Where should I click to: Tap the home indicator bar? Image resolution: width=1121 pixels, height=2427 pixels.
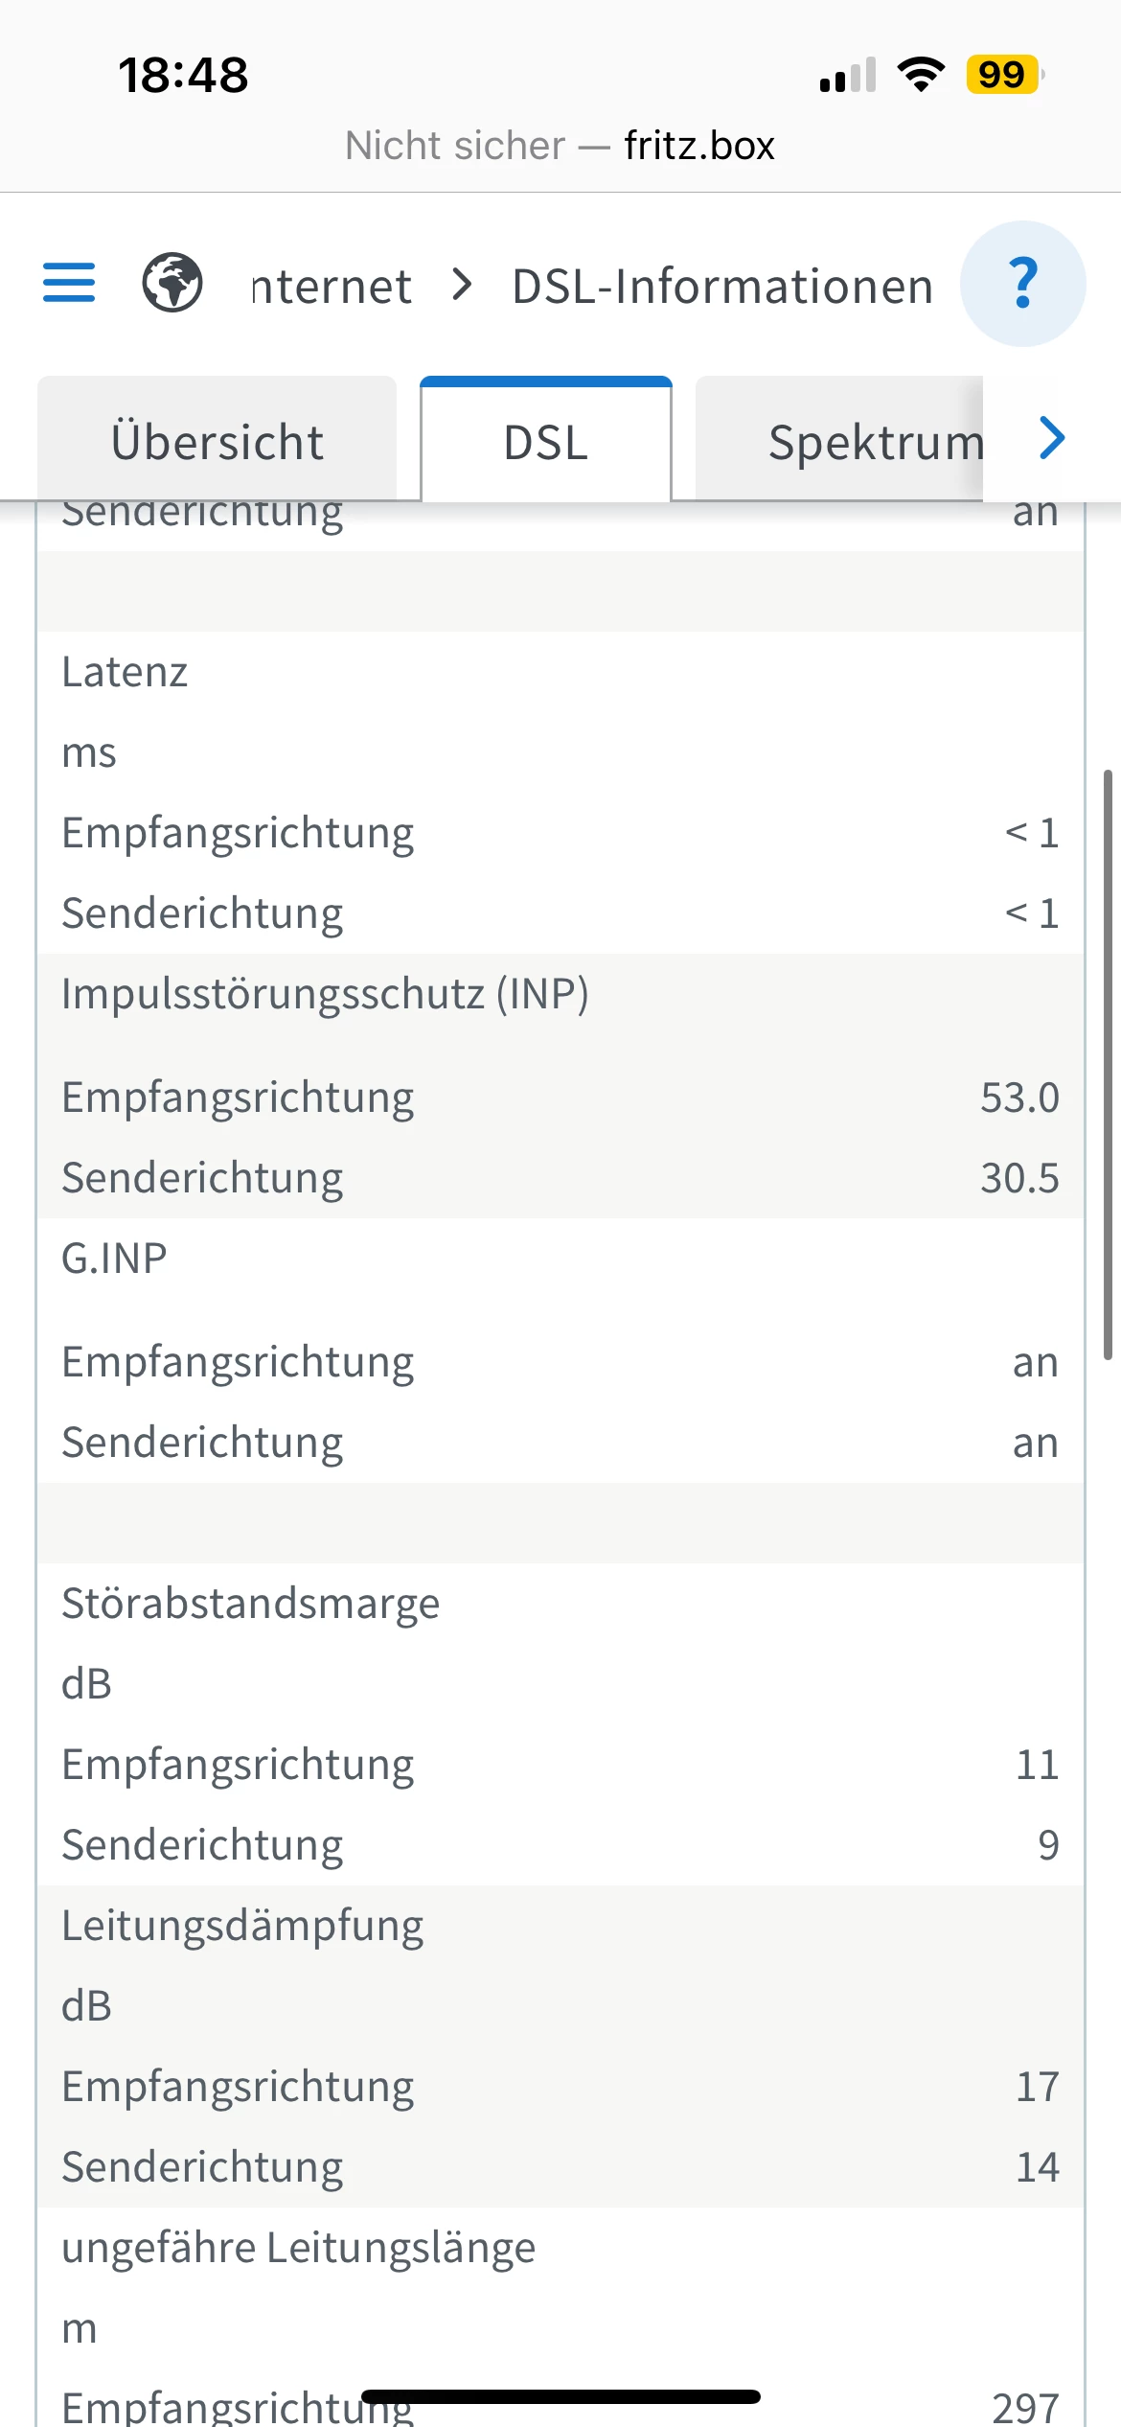[560, 2396]
